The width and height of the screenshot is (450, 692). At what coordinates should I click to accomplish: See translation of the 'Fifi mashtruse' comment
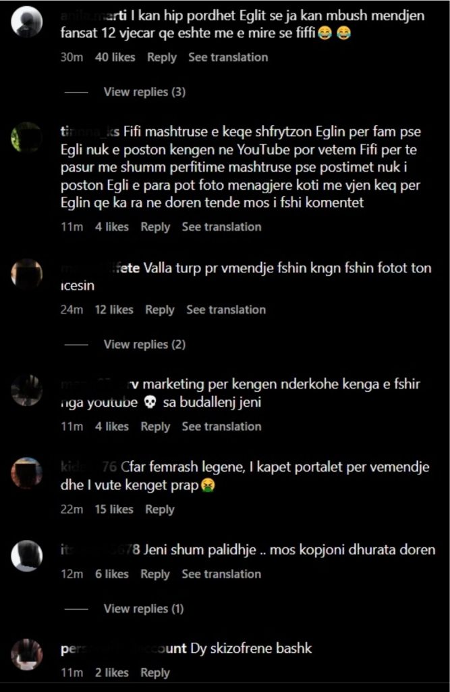click(x=222, y=227)
